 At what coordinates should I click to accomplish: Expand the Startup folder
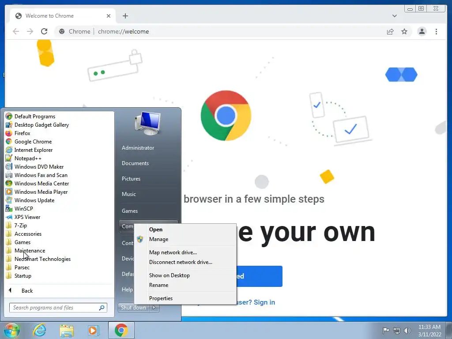click(19, 275)
